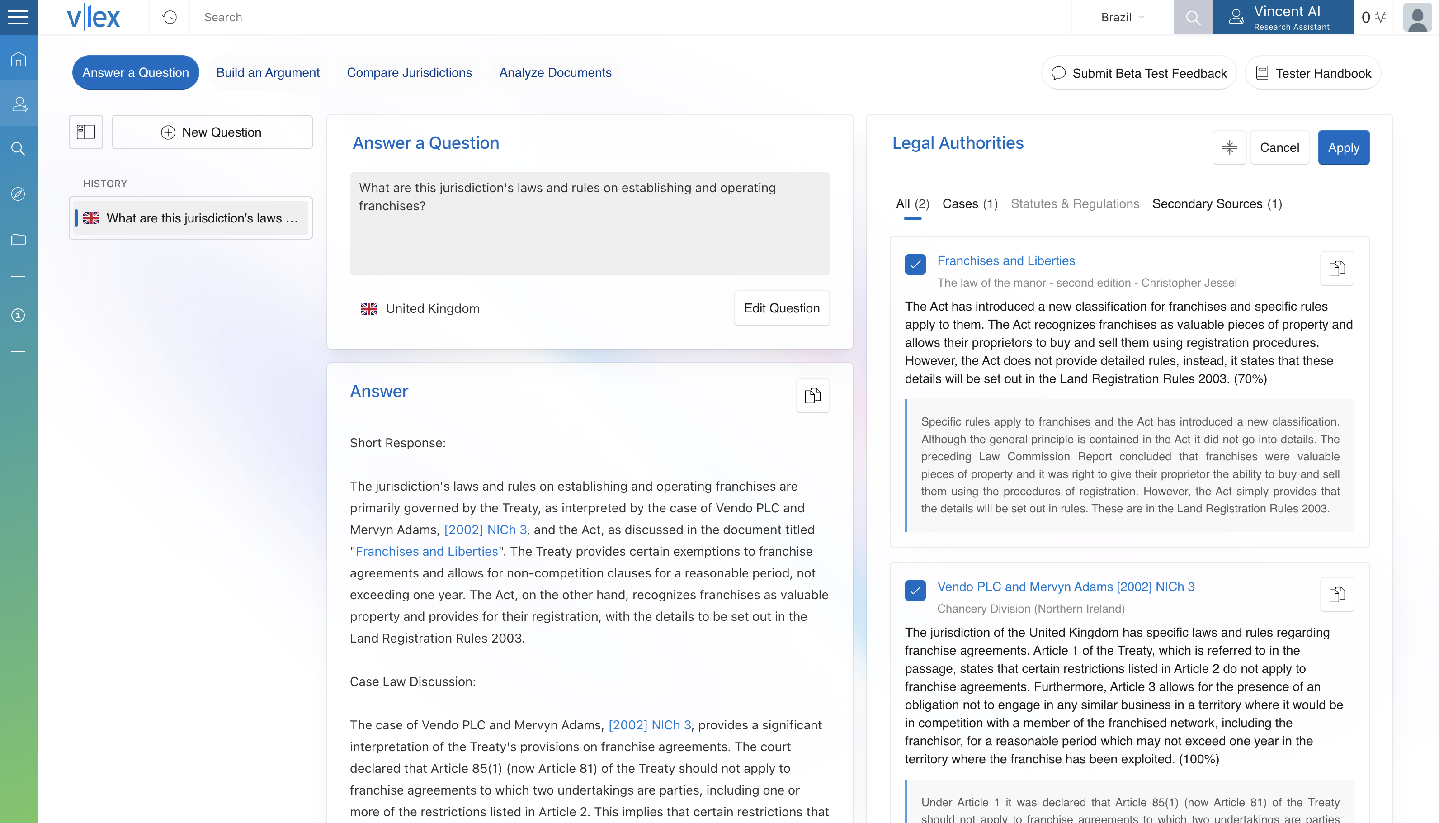Open the folders icon in sidebar
This screenshot has width=1439, height=823.
[18, 240]
